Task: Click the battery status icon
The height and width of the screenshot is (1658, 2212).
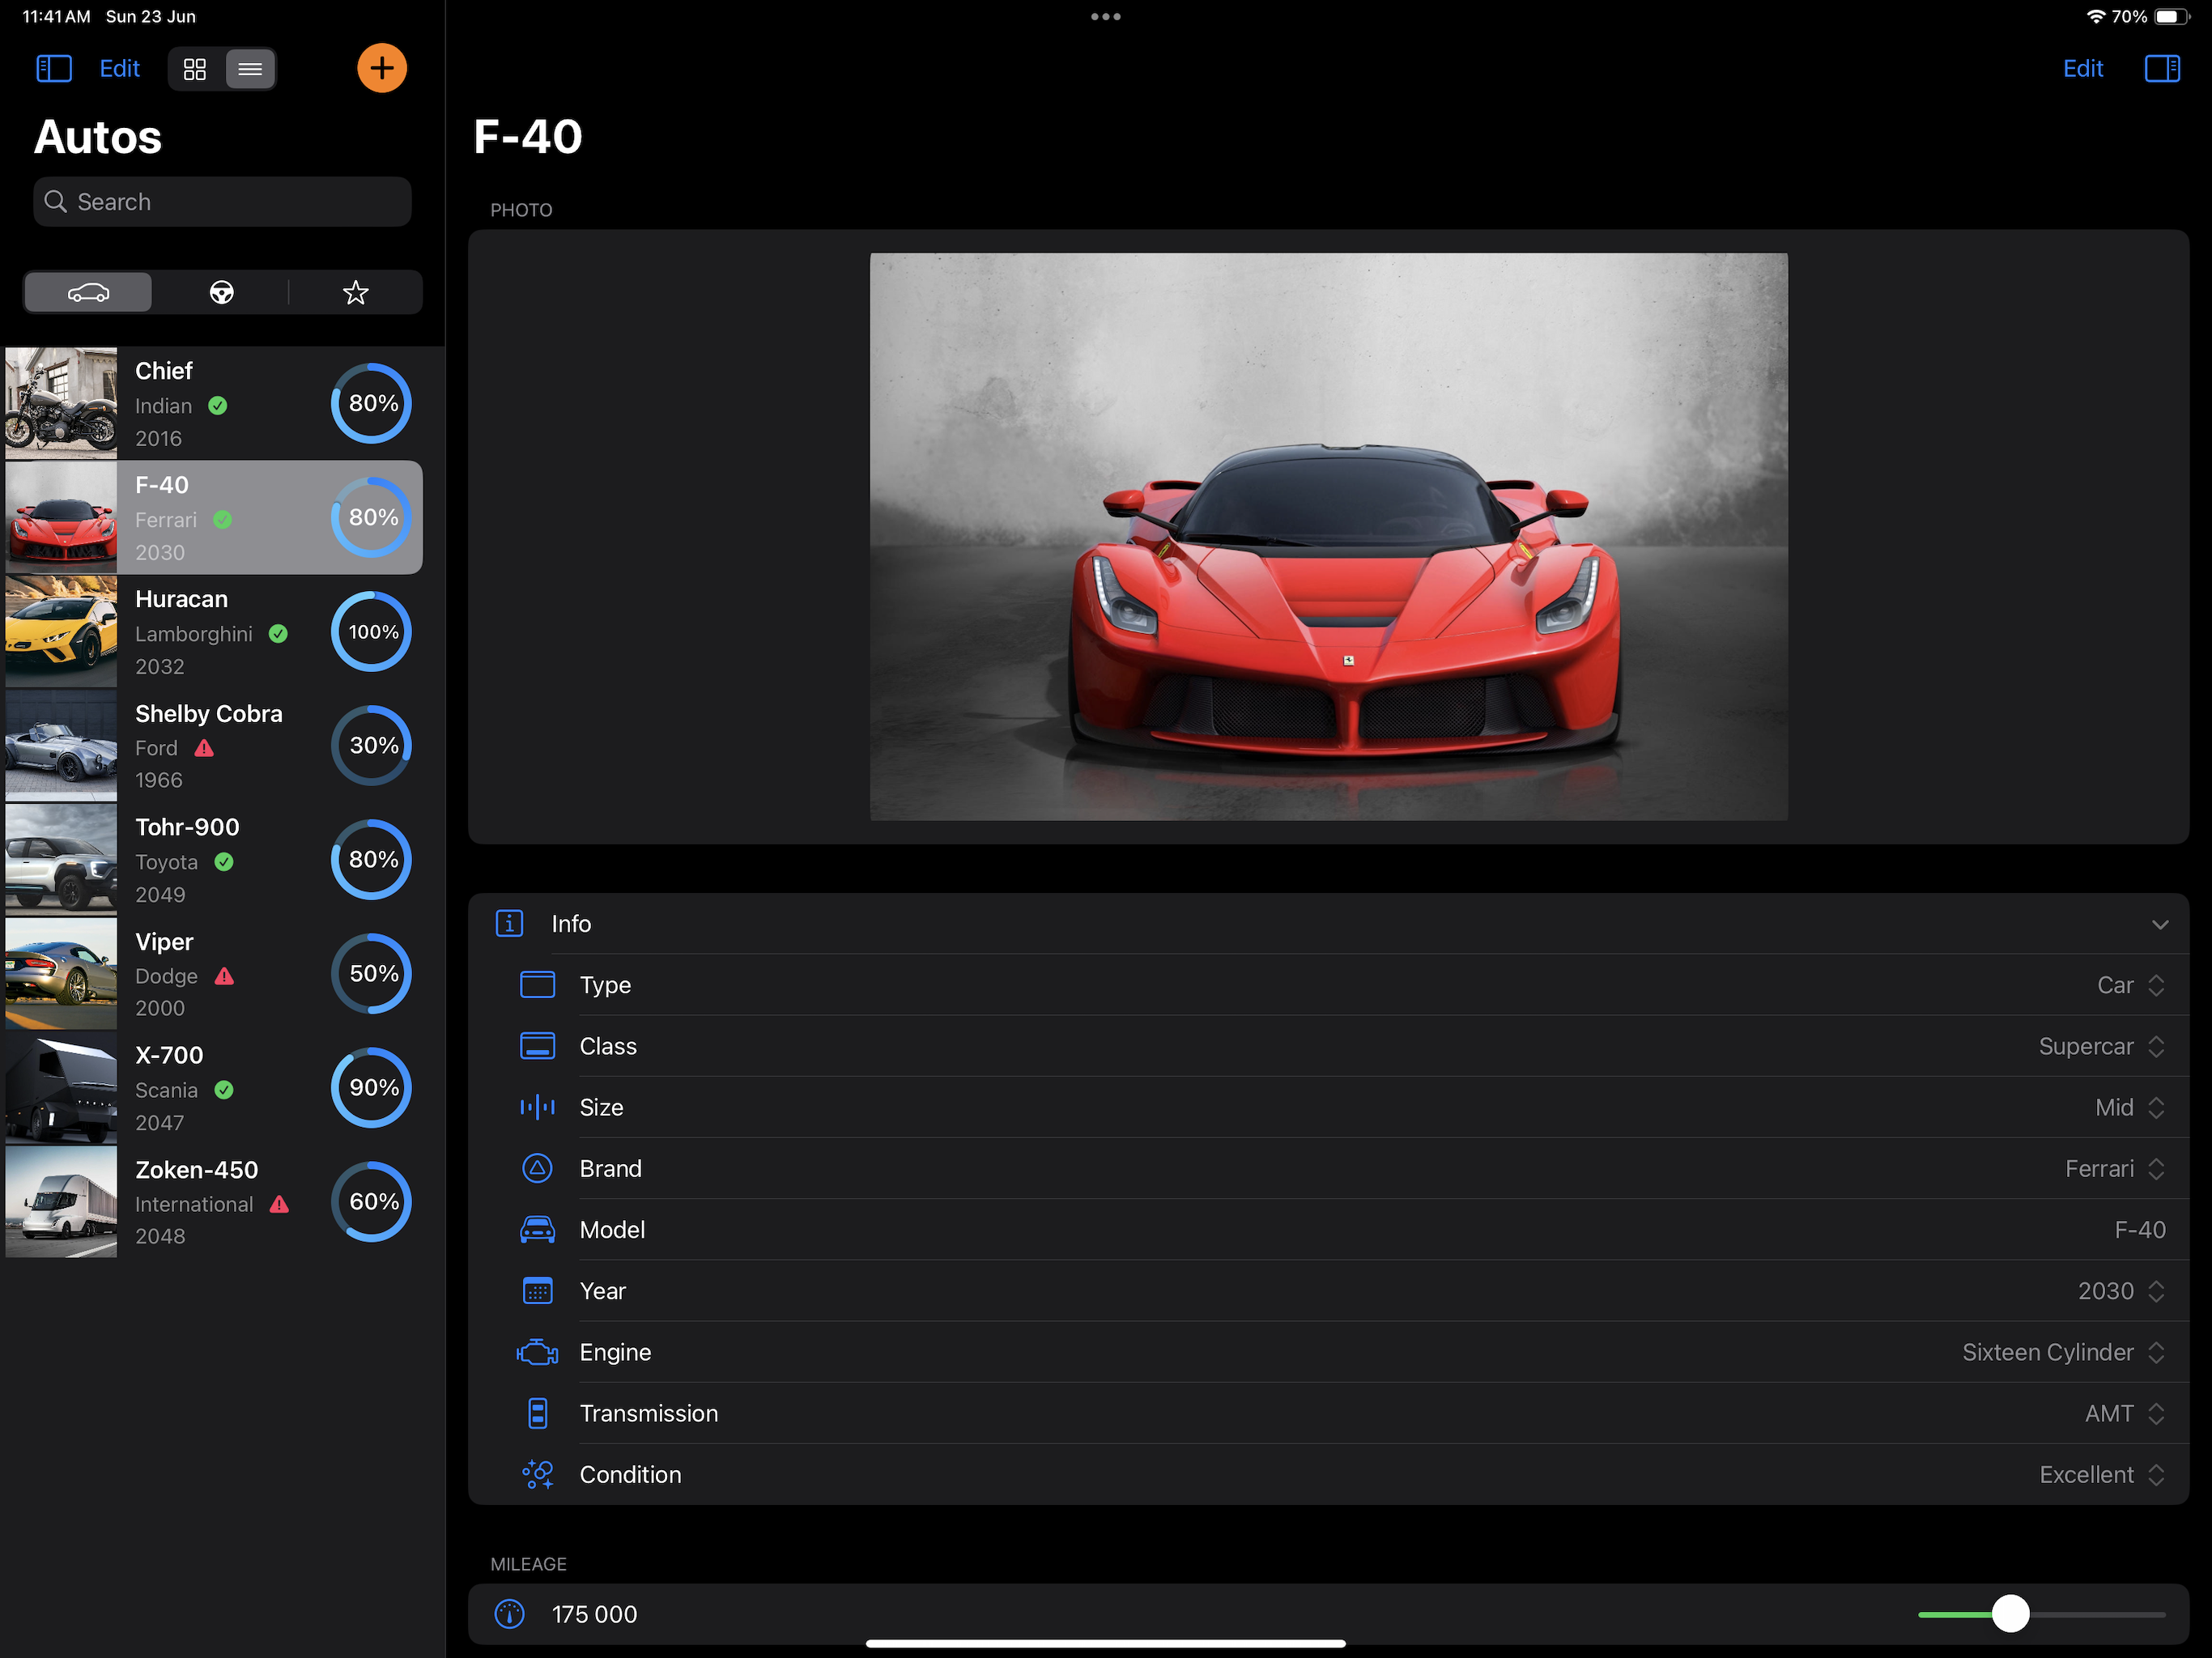Action: point(2171,17)
